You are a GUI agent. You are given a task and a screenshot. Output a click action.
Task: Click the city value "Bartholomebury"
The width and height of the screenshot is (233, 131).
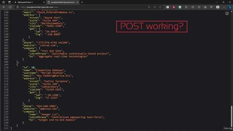tap(52, 23)
